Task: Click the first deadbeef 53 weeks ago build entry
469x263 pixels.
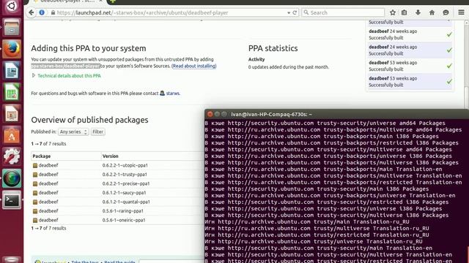Action: coord(410,66)
